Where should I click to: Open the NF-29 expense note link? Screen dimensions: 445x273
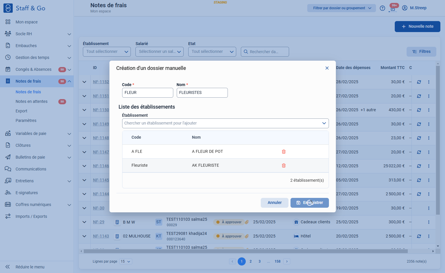pos(99,222)
